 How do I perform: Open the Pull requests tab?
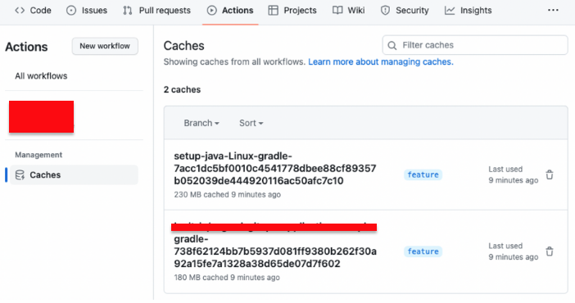[156, 11]
